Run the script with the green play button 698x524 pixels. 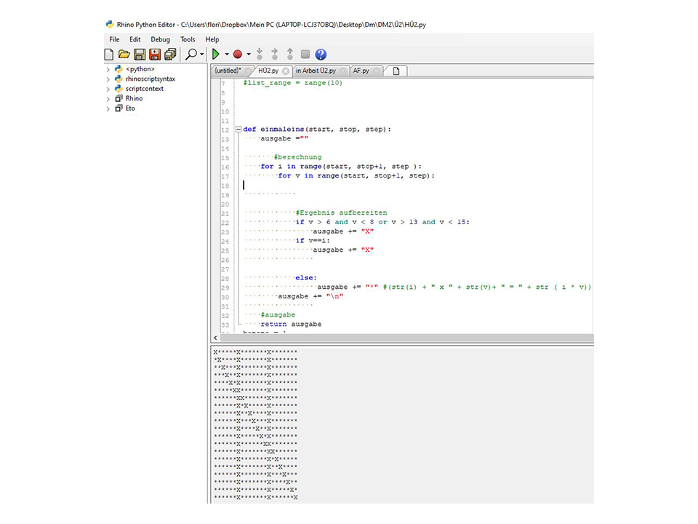[216, 55]
